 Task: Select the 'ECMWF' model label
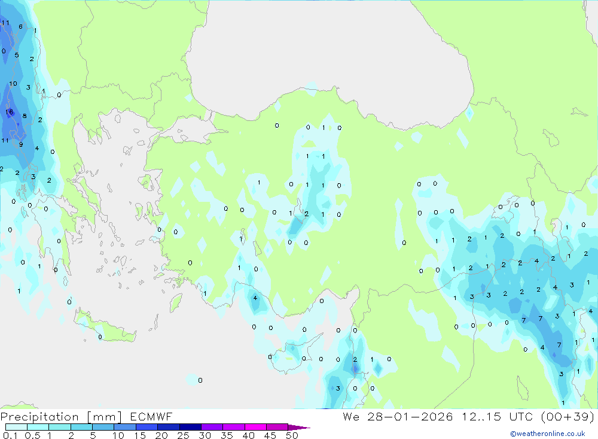(x=151, y=416)
